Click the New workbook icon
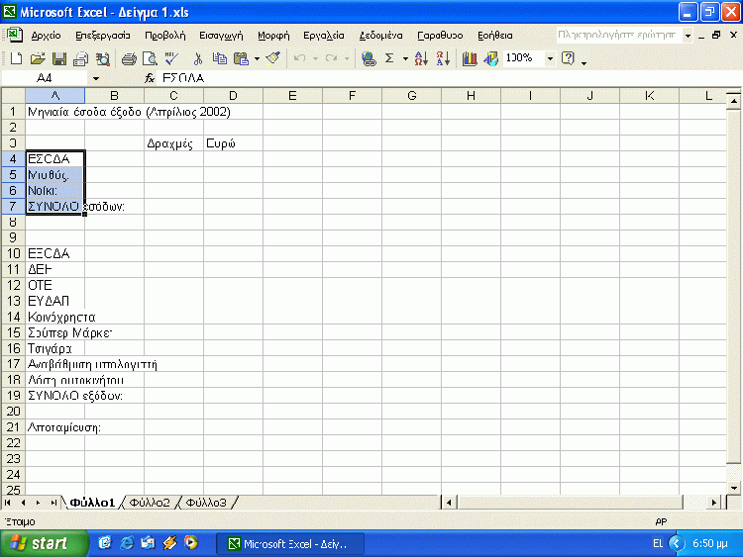The image size is (743, 557). coord(16,58)
